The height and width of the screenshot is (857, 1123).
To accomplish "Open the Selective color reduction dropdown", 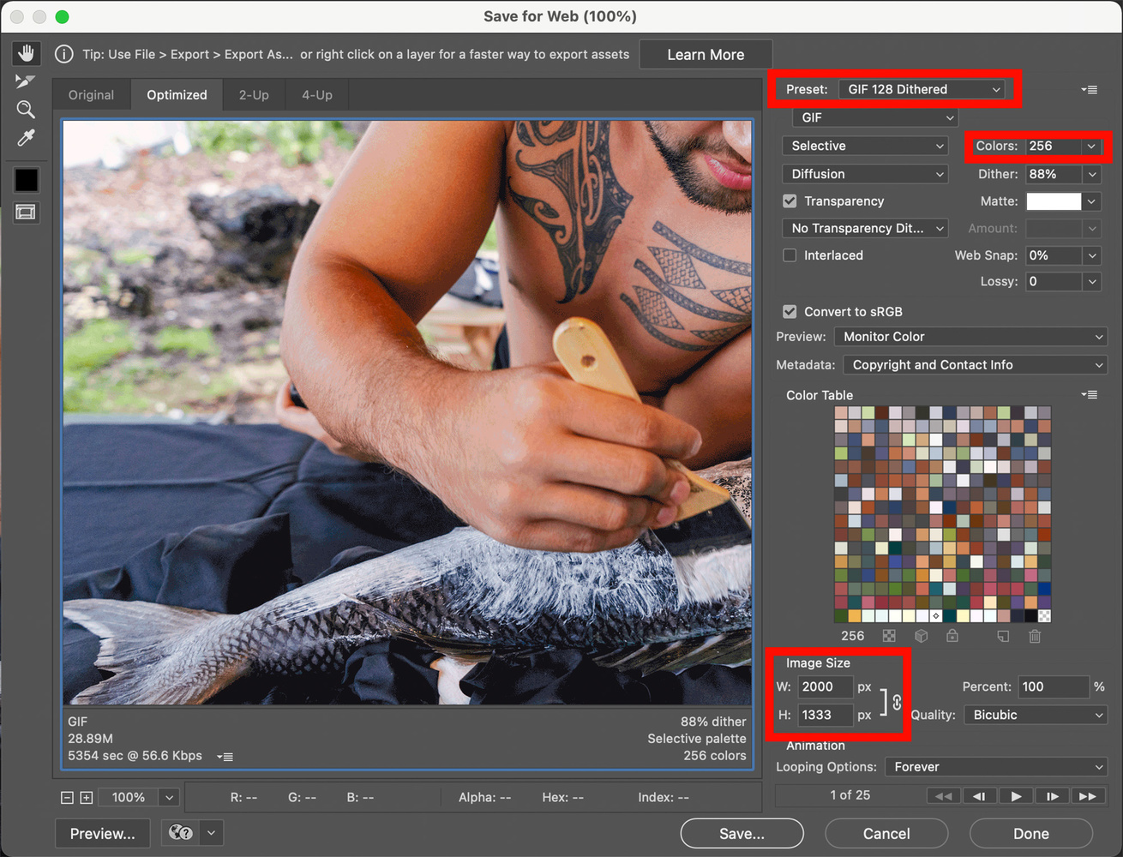I will pos(865,146).
